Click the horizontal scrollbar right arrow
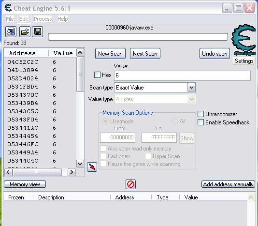258x226 pixels. click(x=72, y=172)
